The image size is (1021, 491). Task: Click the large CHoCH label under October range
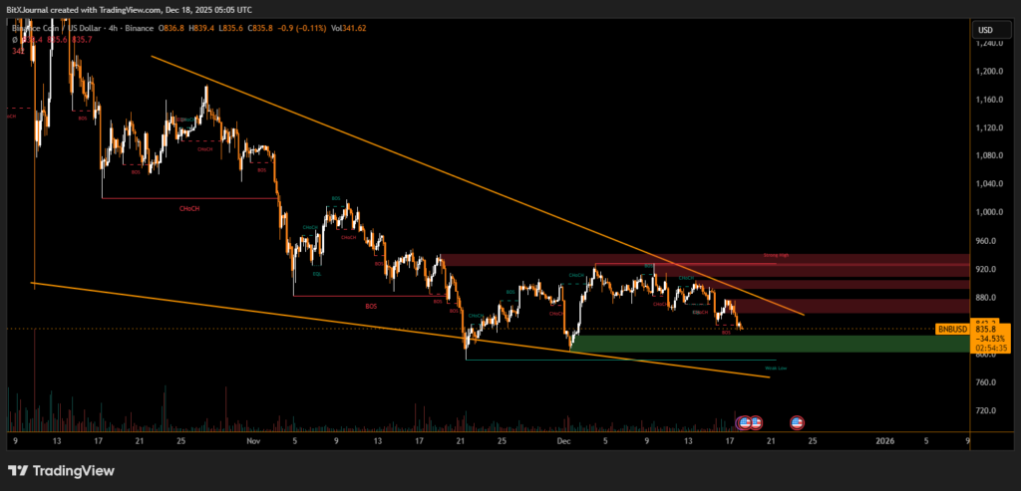point(187,209)
